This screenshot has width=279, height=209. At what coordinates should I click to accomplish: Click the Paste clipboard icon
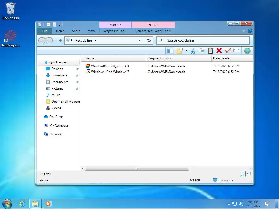tap(210, 51)
